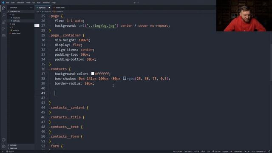This screenshot has height=153, width=272.
Task: Click the folder icon below Source Control
Action: [4, 35]
